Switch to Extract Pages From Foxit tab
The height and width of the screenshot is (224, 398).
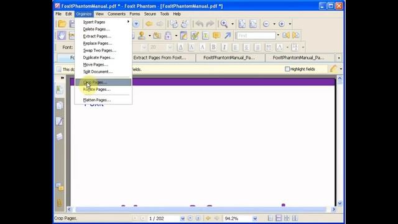click(163, 58)
